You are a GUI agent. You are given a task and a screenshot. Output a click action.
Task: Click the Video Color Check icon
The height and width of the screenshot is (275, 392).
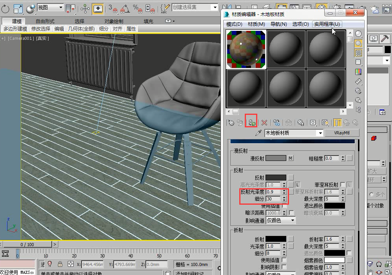(x=358, y=72)
